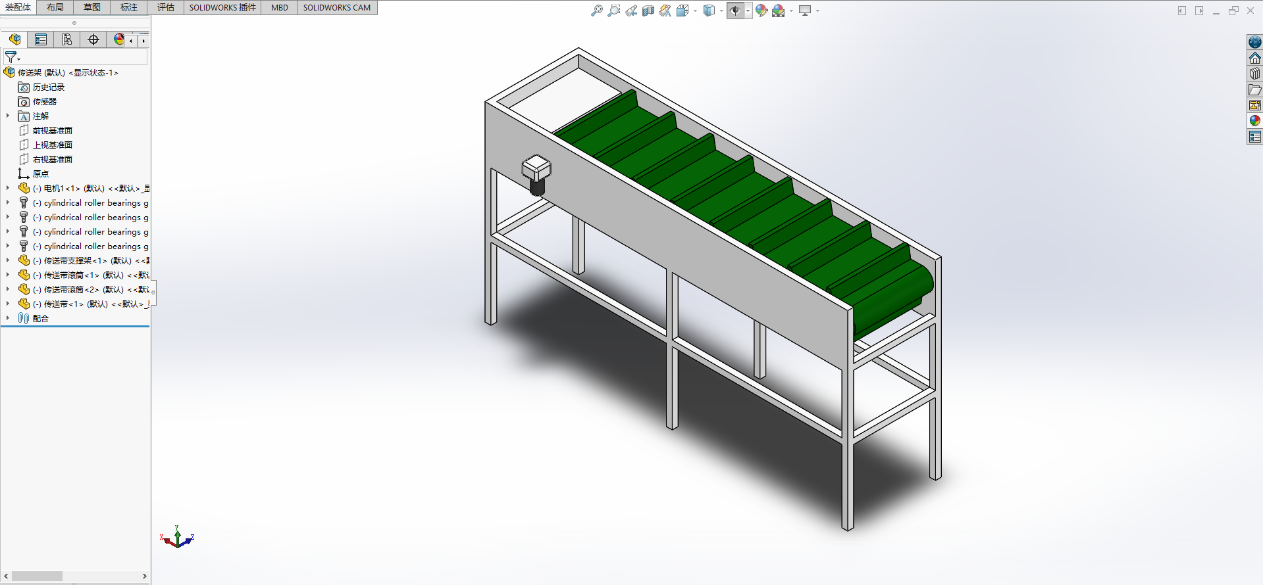1263x585 pixels.
Task: Open the 历史记录 folder
Action: click(41, 87)
